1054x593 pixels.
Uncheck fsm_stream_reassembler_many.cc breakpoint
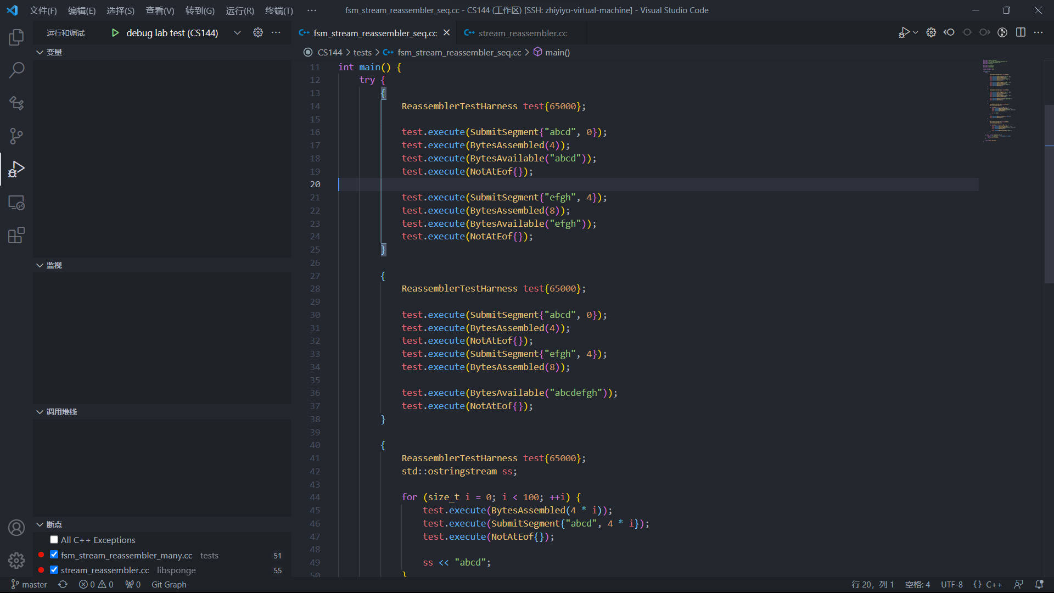pos(54,555)
